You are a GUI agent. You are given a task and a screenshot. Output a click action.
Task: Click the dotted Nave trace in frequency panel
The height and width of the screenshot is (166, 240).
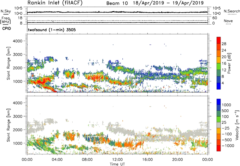pyautogui.click(x=117, y=20)
